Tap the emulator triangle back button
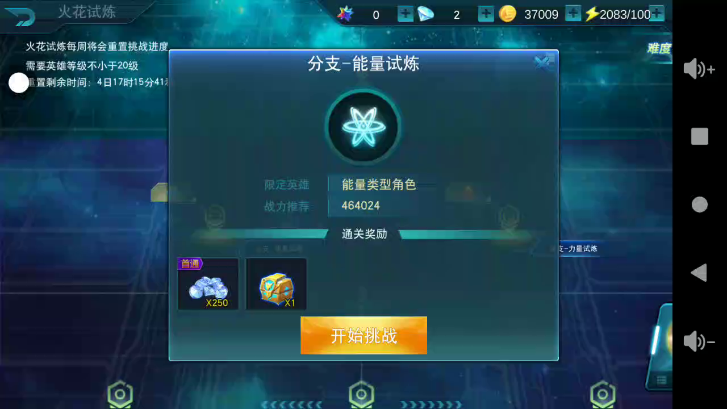The height and width of the screenshot is (409, 727). click(x=699, y=273)
